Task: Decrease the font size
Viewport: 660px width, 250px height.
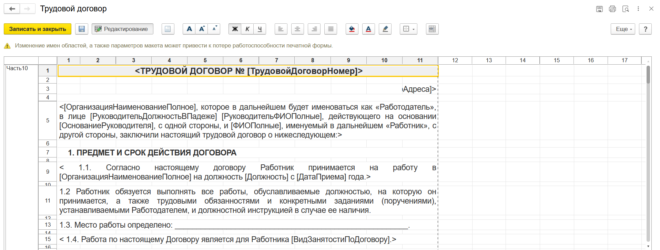Action: 214,29
